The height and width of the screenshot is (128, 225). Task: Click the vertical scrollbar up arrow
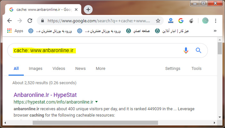pyautogui.click(x=220, y=40)
